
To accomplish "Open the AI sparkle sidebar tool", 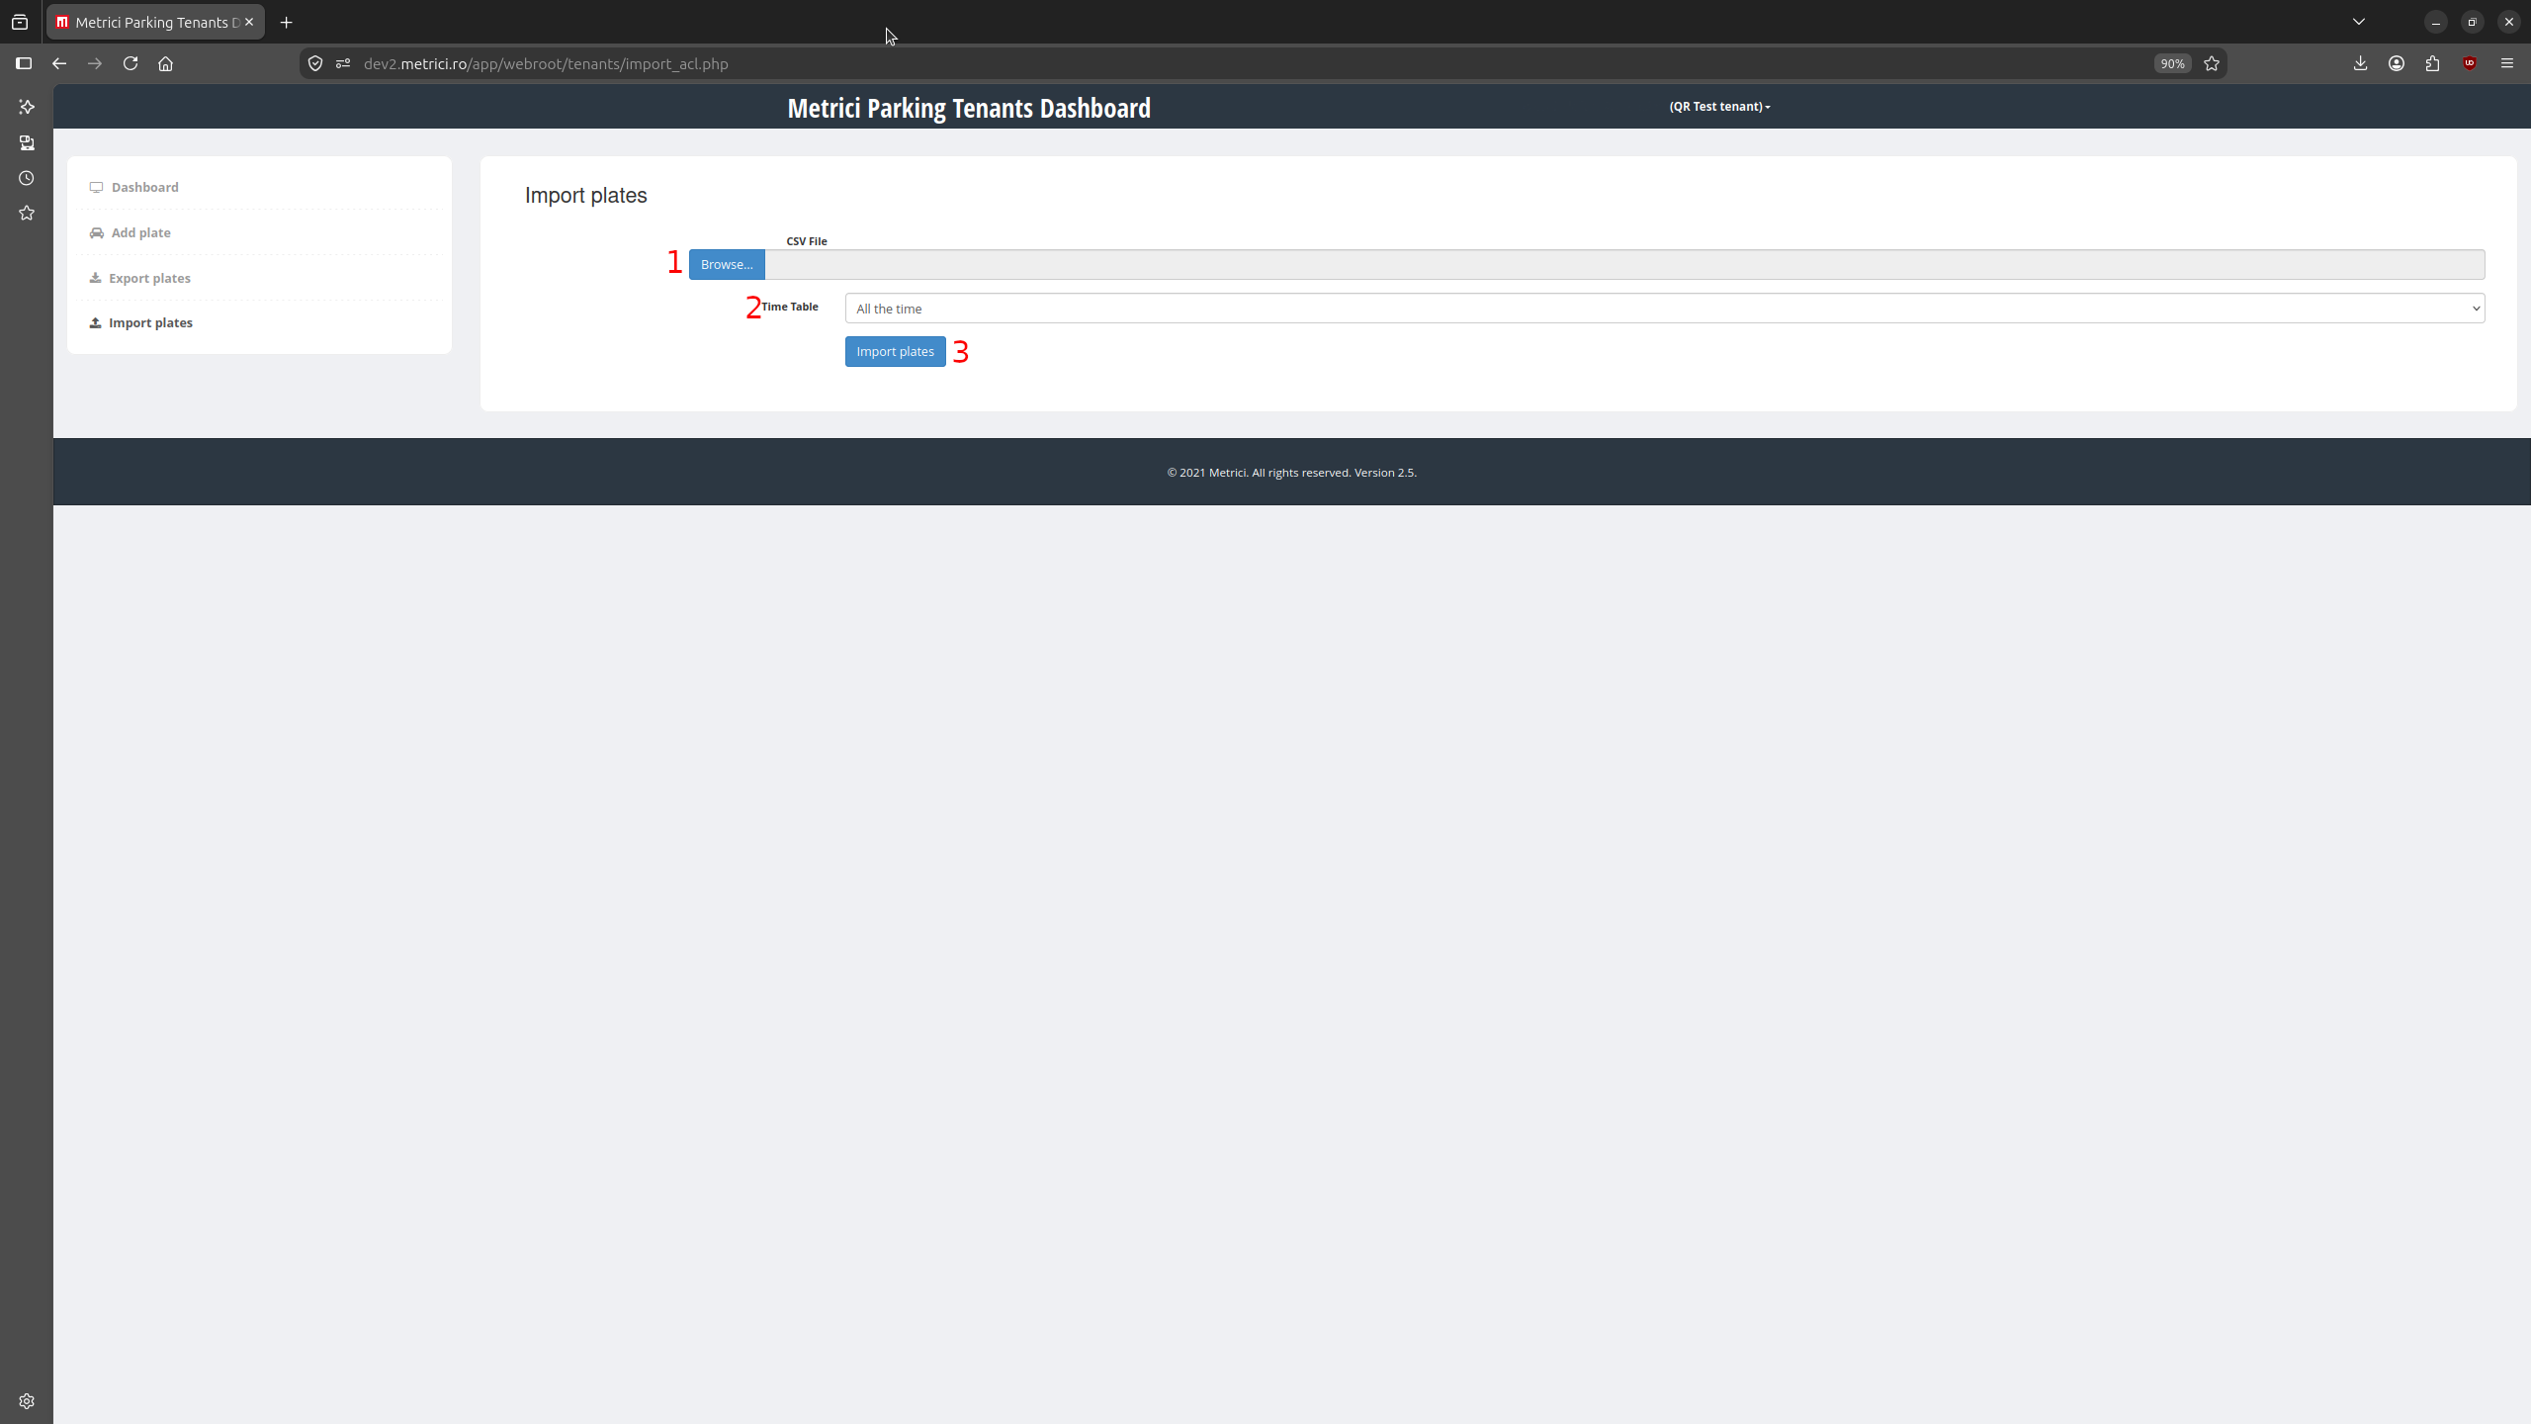I will 27,107.
